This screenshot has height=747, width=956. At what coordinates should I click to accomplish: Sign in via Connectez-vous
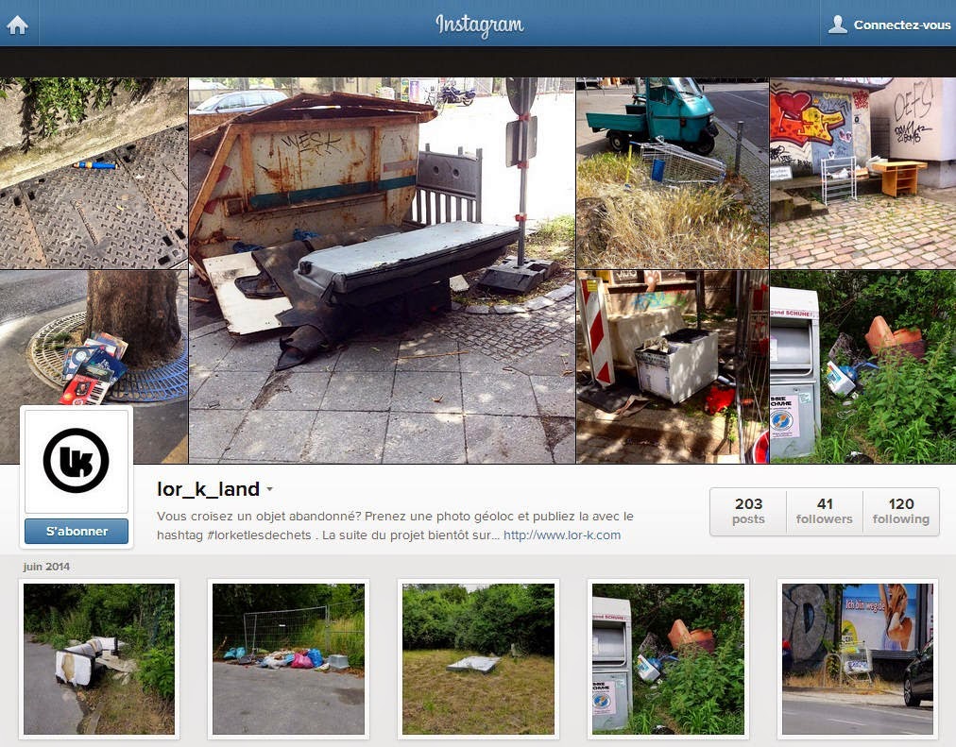pyautogui.click(x=902, y=25)
